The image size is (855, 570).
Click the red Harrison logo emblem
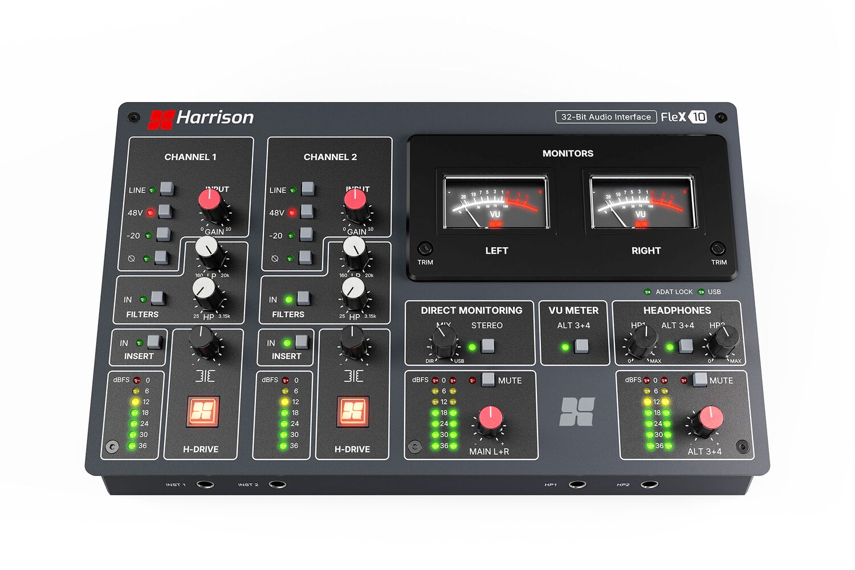(161, 120)
